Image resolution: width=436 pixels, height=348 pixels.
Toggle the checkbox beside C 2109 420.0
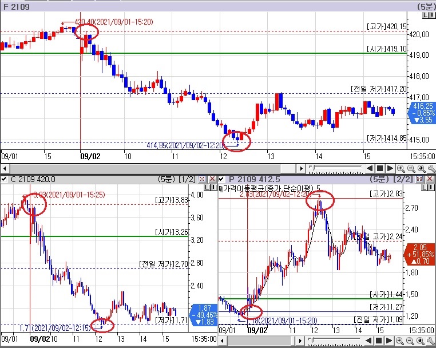coord(3,179)
